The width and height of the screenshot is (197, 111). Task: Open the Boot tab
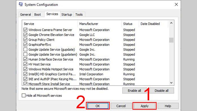pyautogui.click(x=37, y=14)
